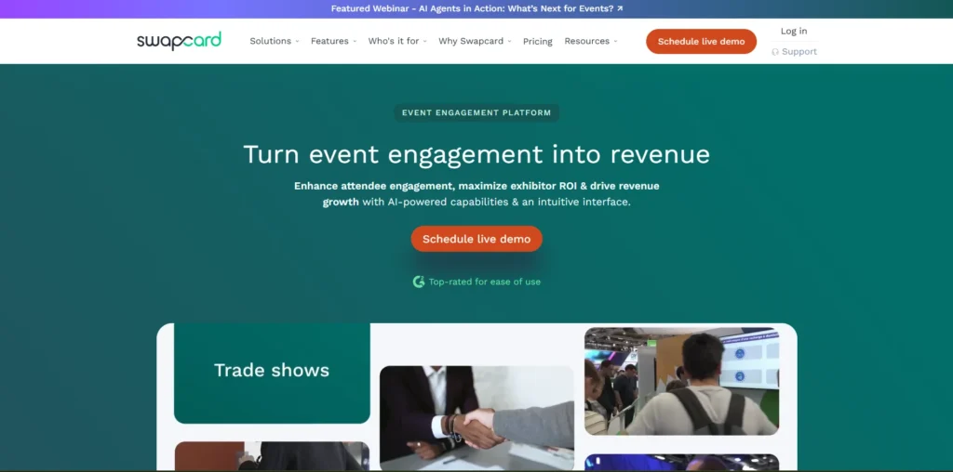Open the Who's it for dropdown
Image resolution: width=953 pixels, height=472 pixels.
click(x=397, y=41)
